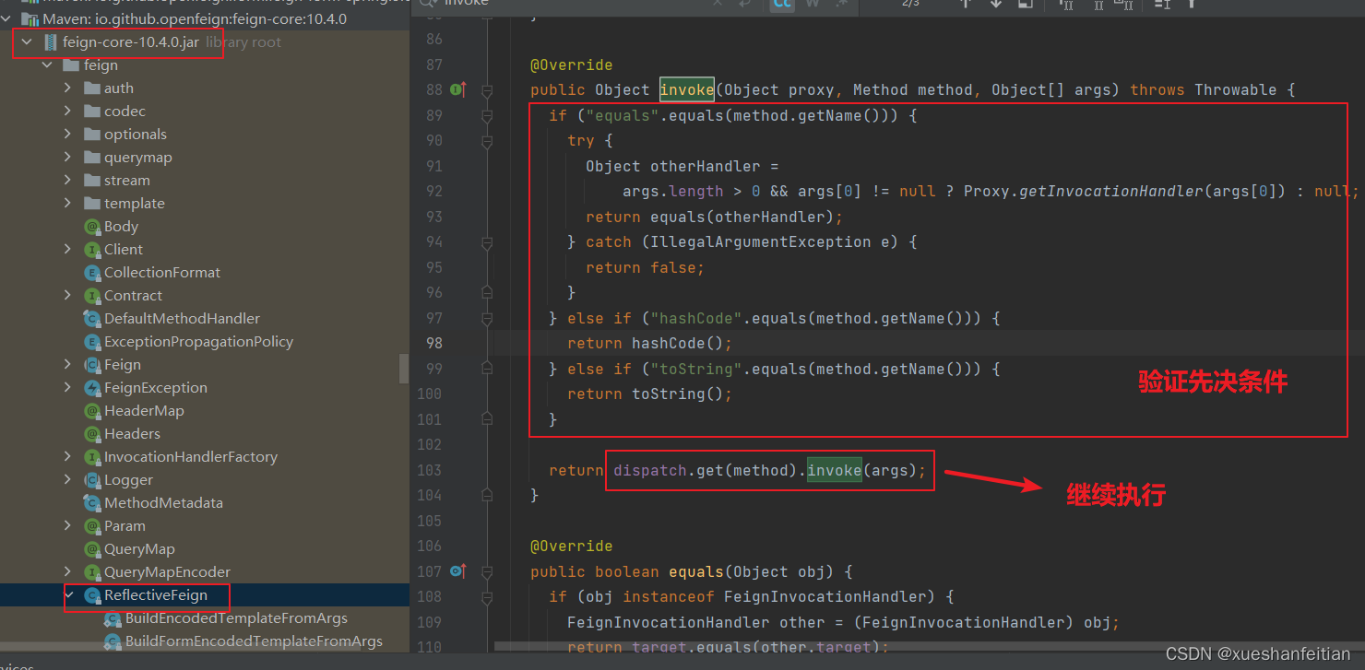Expand the Logger class node
This screenshot has width=1365, height=670.
pos(67,480)
